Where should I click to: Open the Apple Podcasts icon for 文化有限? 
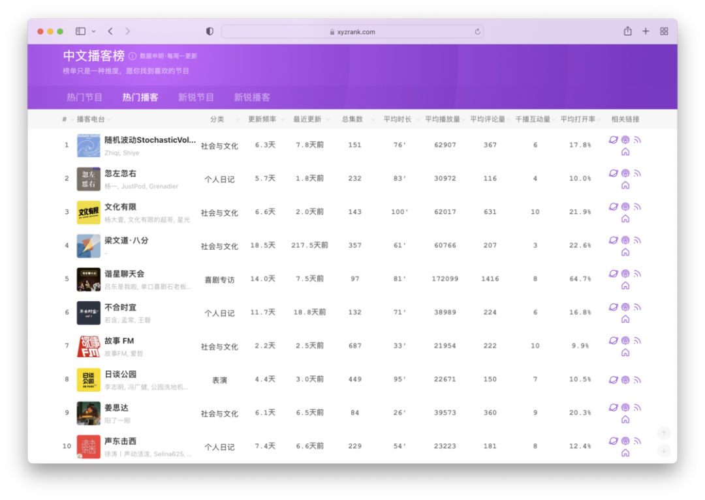625,207
